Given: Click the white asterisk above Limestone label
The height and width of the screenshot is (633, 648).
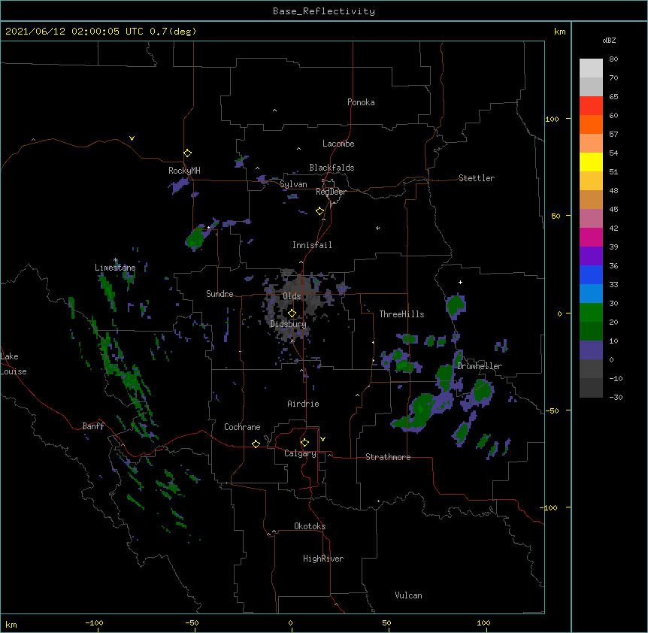Looking at the screenshot, I should (116, 260).
